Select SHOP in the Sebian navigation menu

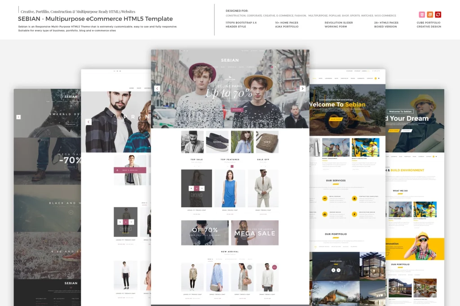pyautogui.click(x=205, y=66)
